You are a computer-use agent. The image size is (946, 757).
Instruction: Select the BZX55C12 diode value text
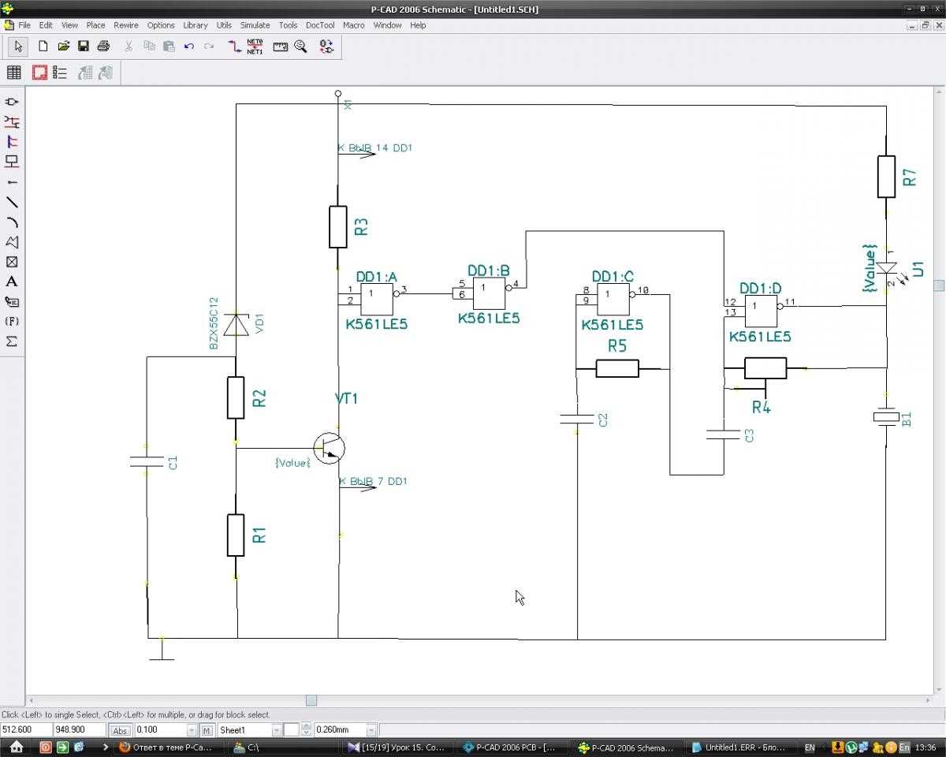click(214, 324)
